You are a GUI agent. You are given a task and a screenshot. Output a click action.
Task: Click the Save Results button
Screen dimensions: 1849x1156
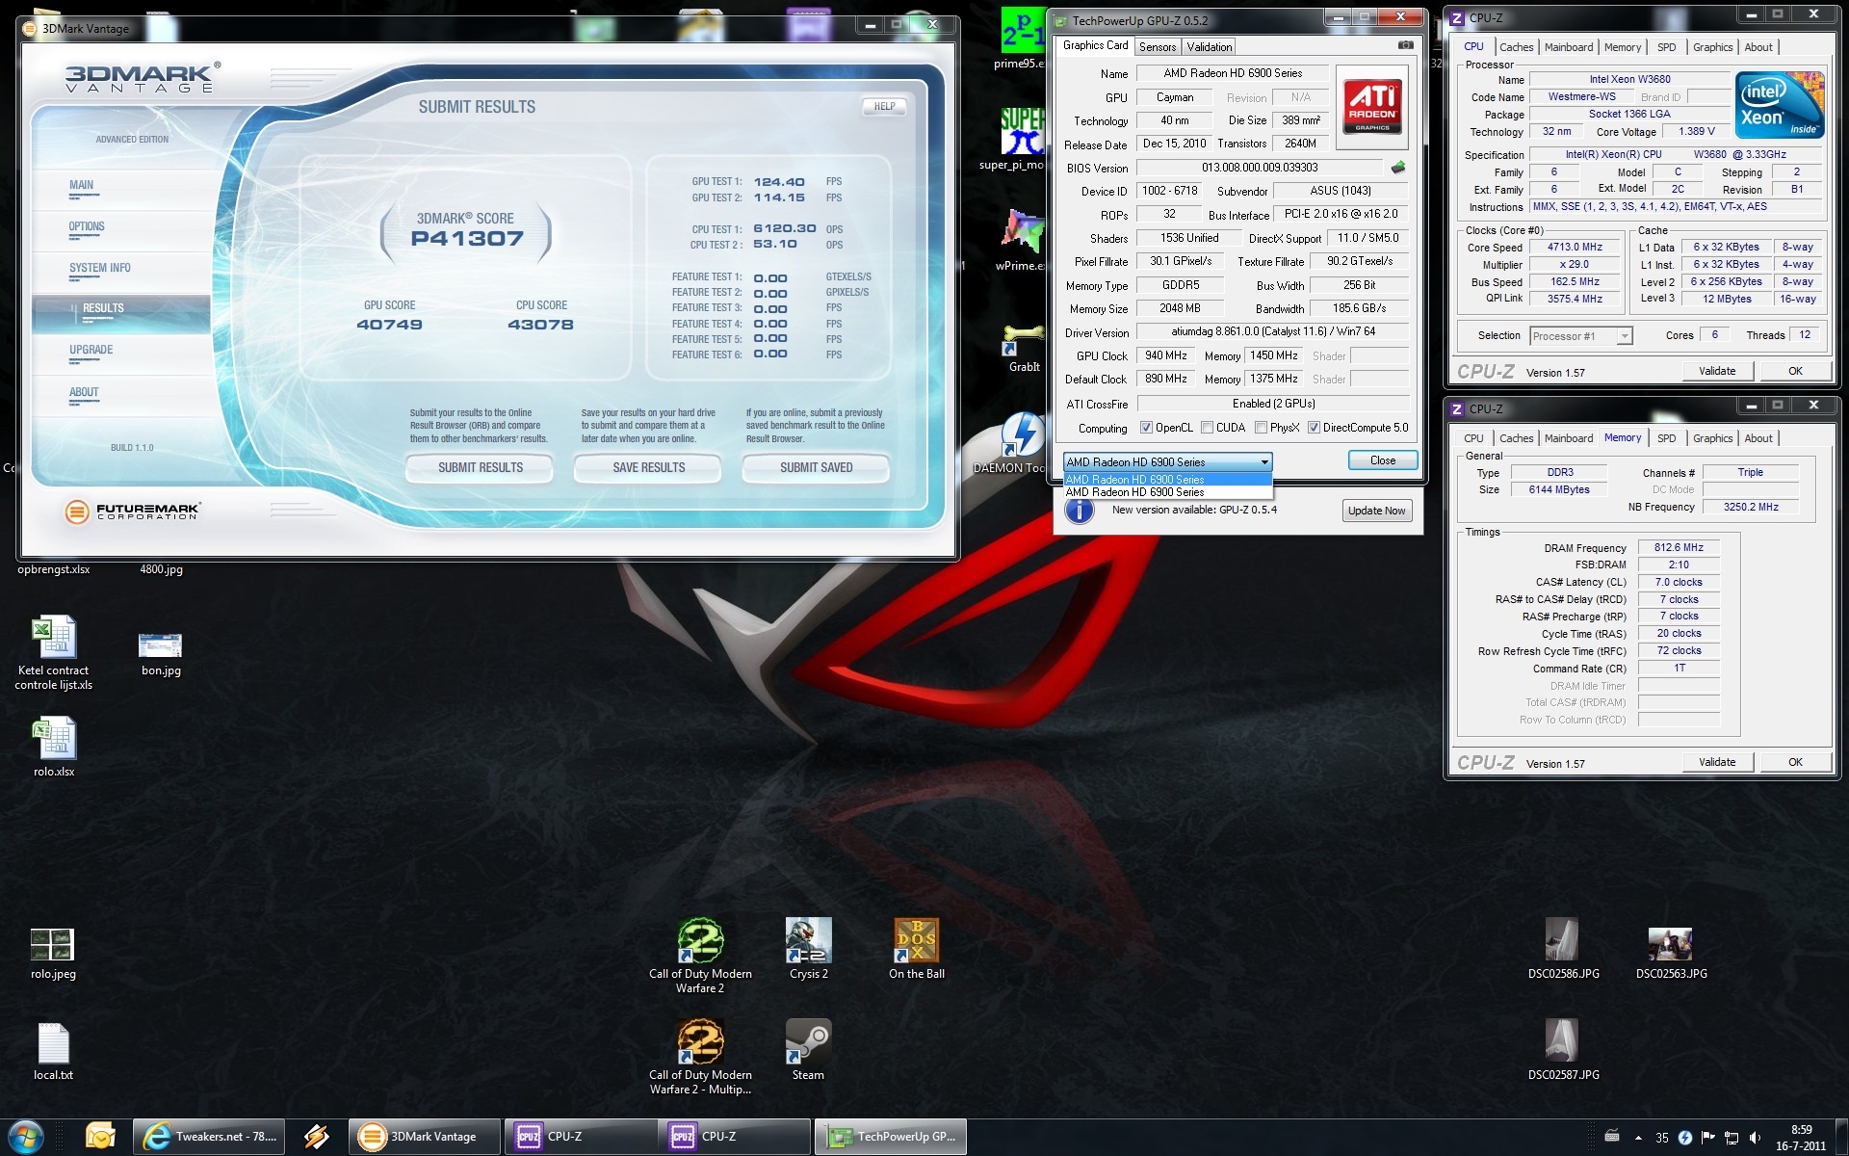click(648, 468)
